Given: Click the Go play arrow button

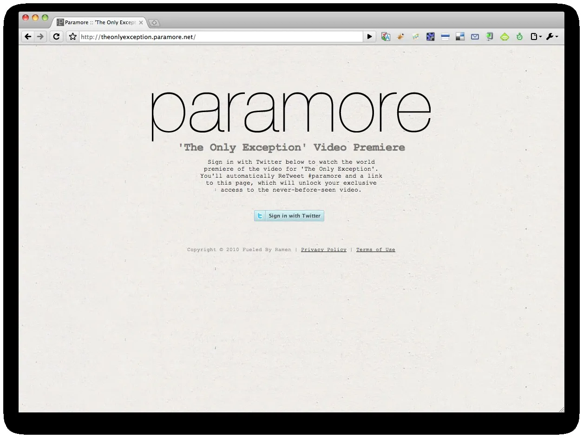Looking at the screenshot, I should pos(369,36).
